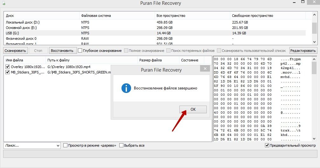Click into the Поиск search field
Viewport: 320px width, 168px height.
(30, 145)
